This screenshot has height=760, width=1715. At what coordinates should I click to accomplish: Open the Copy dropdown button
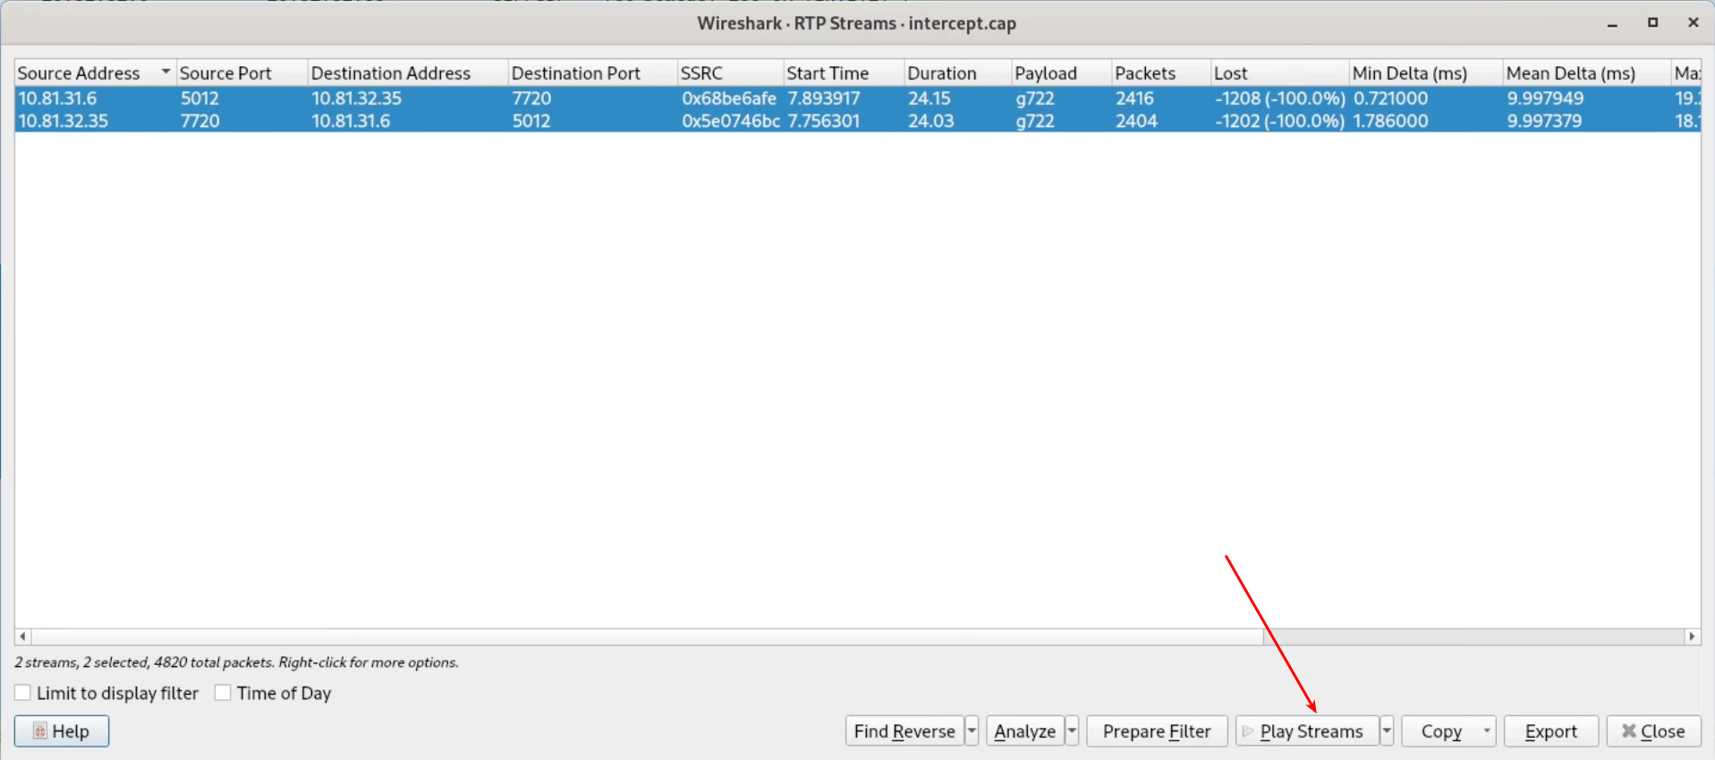[1448, 731]
